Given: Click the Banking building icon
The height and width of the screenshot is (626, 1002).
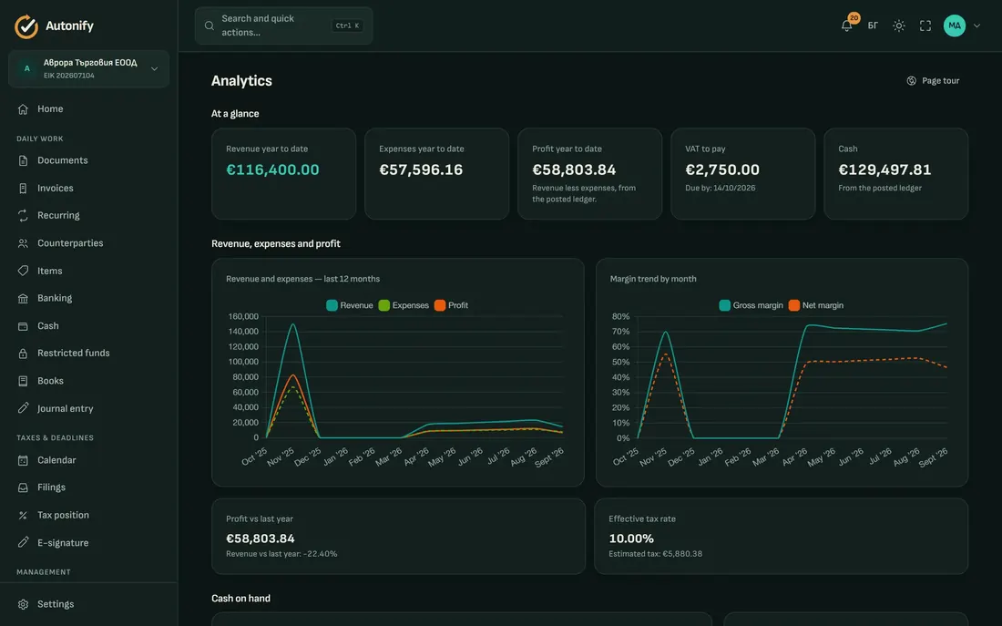Looking at the screenshot, I should click(x=23, y=298).
